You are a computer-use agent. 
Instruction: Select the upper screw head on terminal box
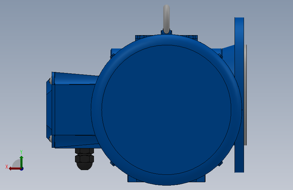50,81
